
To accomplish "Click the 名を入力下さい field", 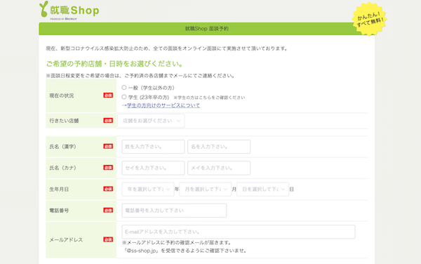I will (219, 147).
